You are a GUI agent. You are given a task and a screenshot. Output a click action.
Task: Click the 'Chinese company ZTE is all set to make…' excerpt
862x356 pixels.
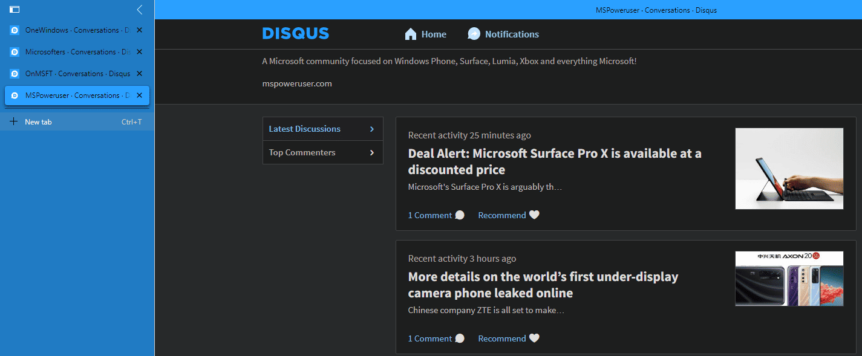pos(486,310)
